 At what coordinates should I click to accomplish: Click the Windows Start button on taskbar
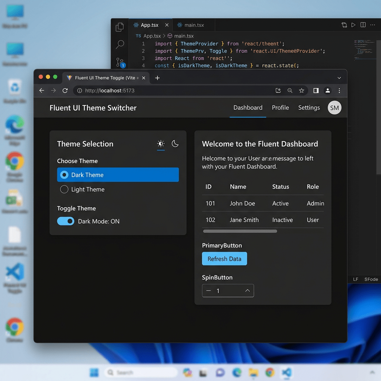(94, 372)
